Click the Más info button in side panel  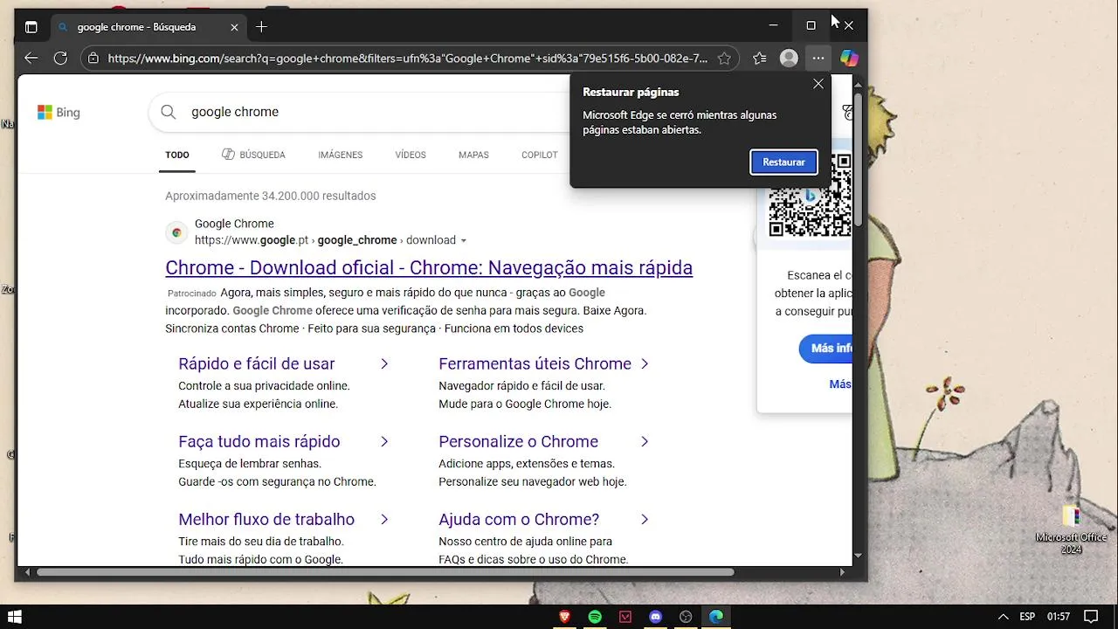coord(826,348)
